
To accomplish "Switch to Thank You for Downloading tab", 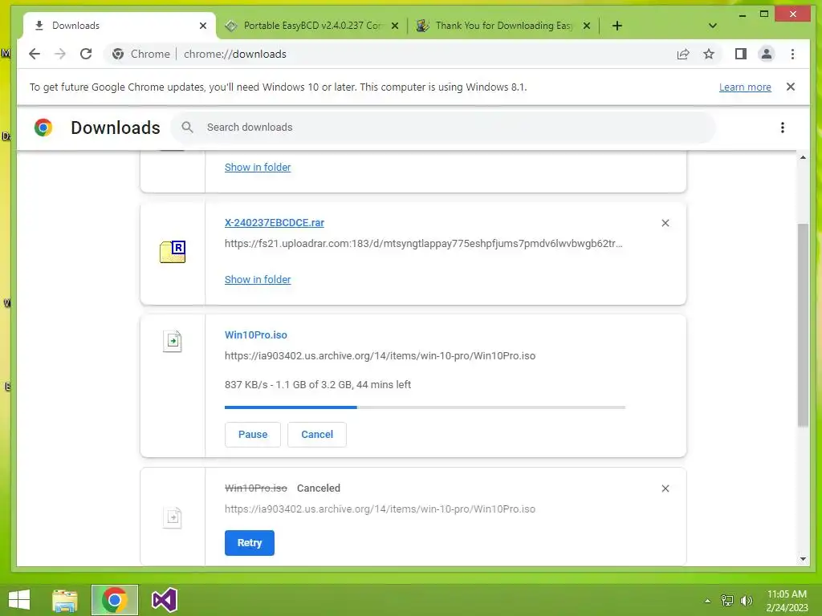I will pos(503,26).
